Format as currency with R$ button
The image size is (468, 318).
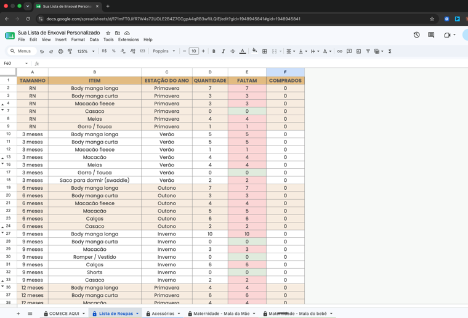tap(104, 51)
